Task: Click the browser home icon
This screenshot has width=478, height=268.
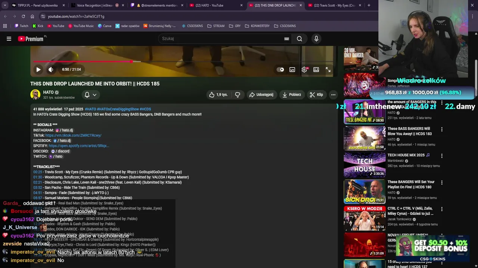Action: [32, 16]
